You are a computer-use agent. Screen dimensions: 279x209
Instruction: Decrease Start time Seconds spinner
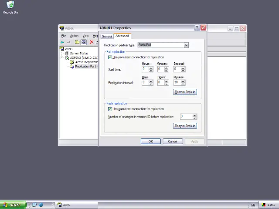[x=183, y=71]
